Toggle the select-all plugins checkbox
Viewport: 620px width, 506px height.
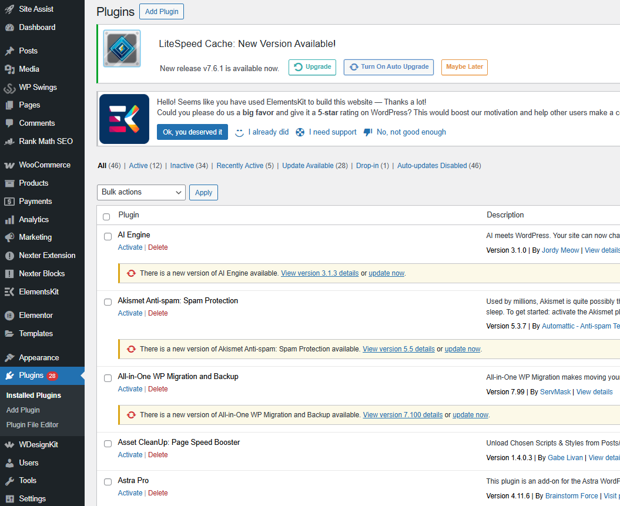click(106, 216)
